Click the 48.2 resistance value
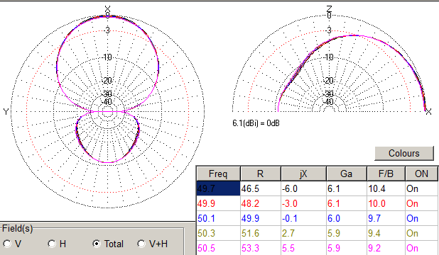 (x=250, y=203)
